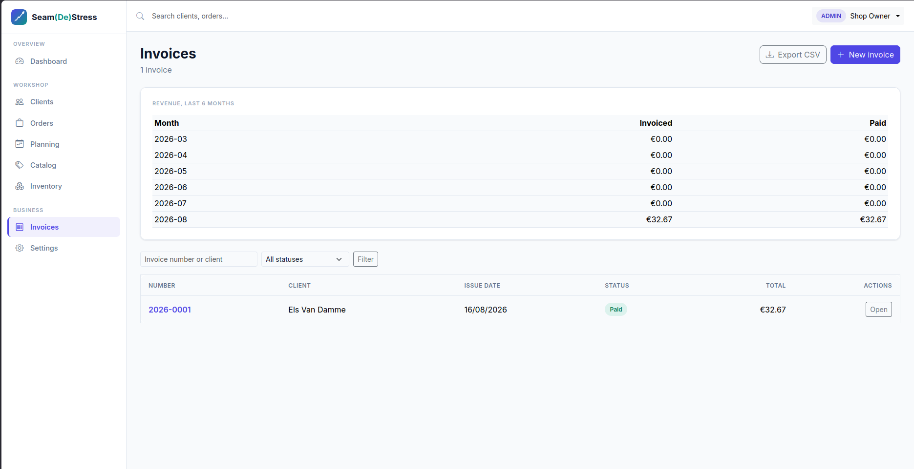
Task: Click the Settings gear icon
Action: click(x=20, y=248)
